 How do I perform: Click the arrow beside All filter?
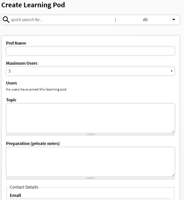tap(174, 20)
